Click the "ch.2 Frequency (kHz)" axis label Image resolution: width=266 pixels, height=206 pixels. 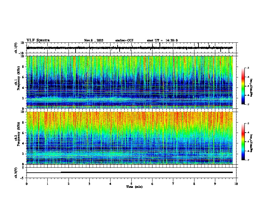click(17, 134)
